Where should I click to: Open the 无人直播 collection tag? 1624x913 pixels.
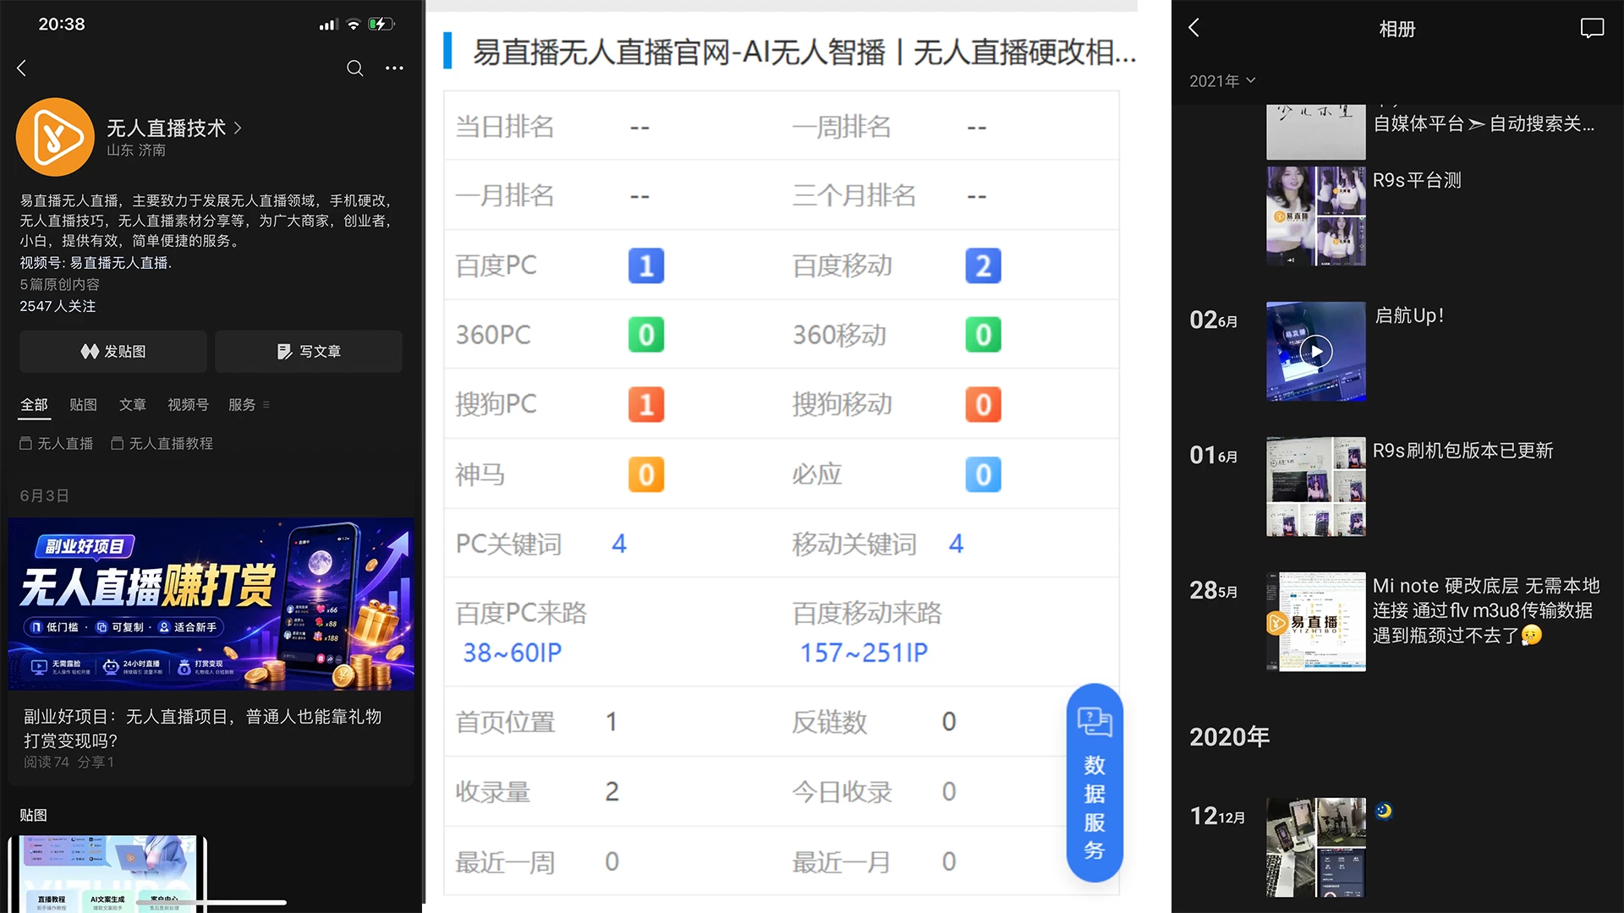(x=57, y=444)
